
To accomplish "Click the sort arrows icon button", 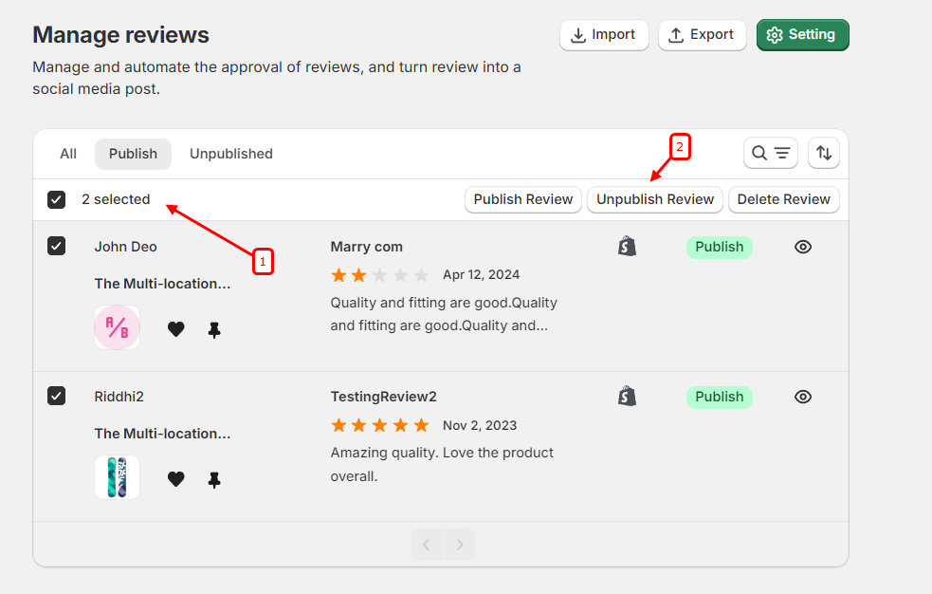I will (x=824, y=153).
